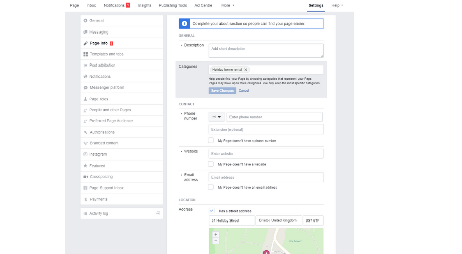Screen dimensions: 462x254
Task: Click the Messaging speech bubble icon
Action: [85, 32]
